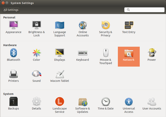The image size is (166, 117).
Task: Open Wacom Tablet settings
Action: point(60,76)
